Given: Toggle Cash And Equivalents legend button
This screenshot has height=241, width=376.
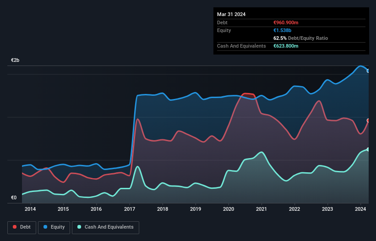Looking at the screenshot, I should point(105,227).
